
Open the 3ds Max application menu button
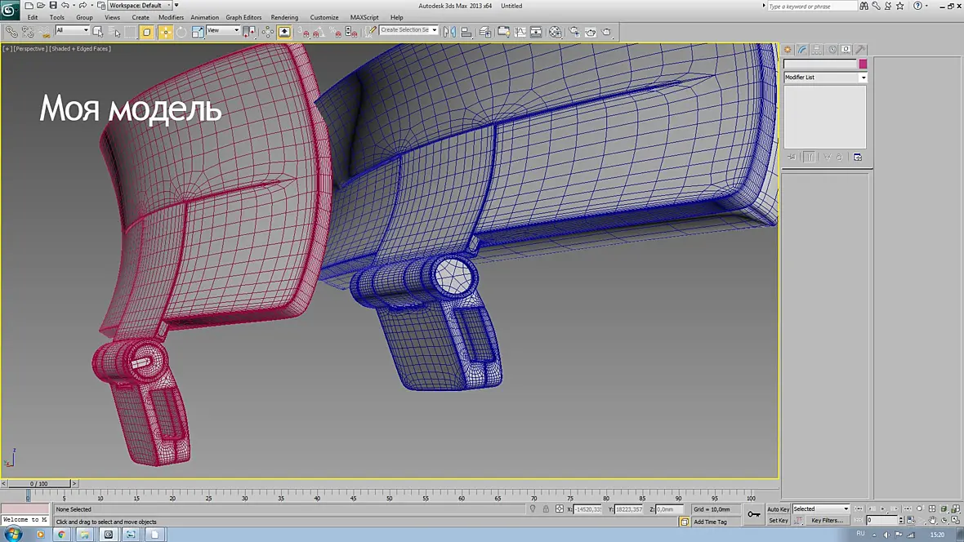coord(9,11)
